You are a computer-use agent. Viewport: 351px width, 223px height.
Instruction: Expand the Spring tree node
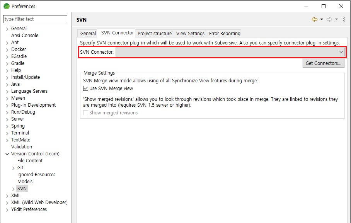(7, 126)
